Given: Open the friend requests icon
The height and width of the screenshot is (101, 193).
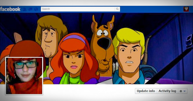Looking at the screenshot, I should (x=25, y=9).
